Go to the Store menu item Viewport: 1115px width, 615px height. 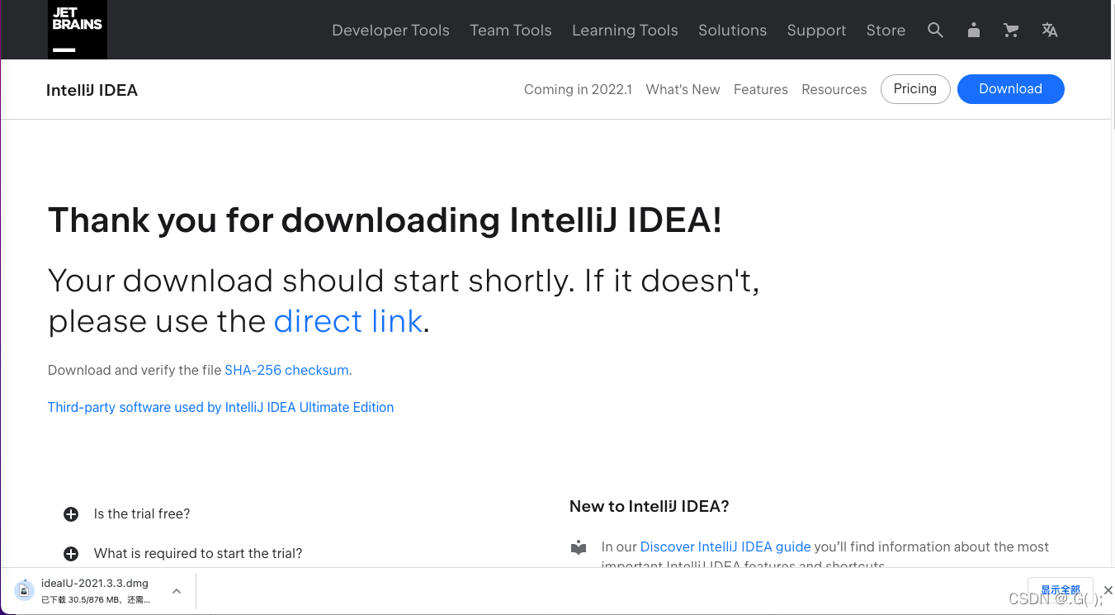tap(886, 31)
